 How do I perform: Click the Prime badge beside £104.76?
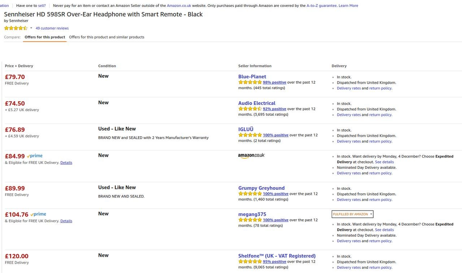pyautogui.click(x=38, y=214)
